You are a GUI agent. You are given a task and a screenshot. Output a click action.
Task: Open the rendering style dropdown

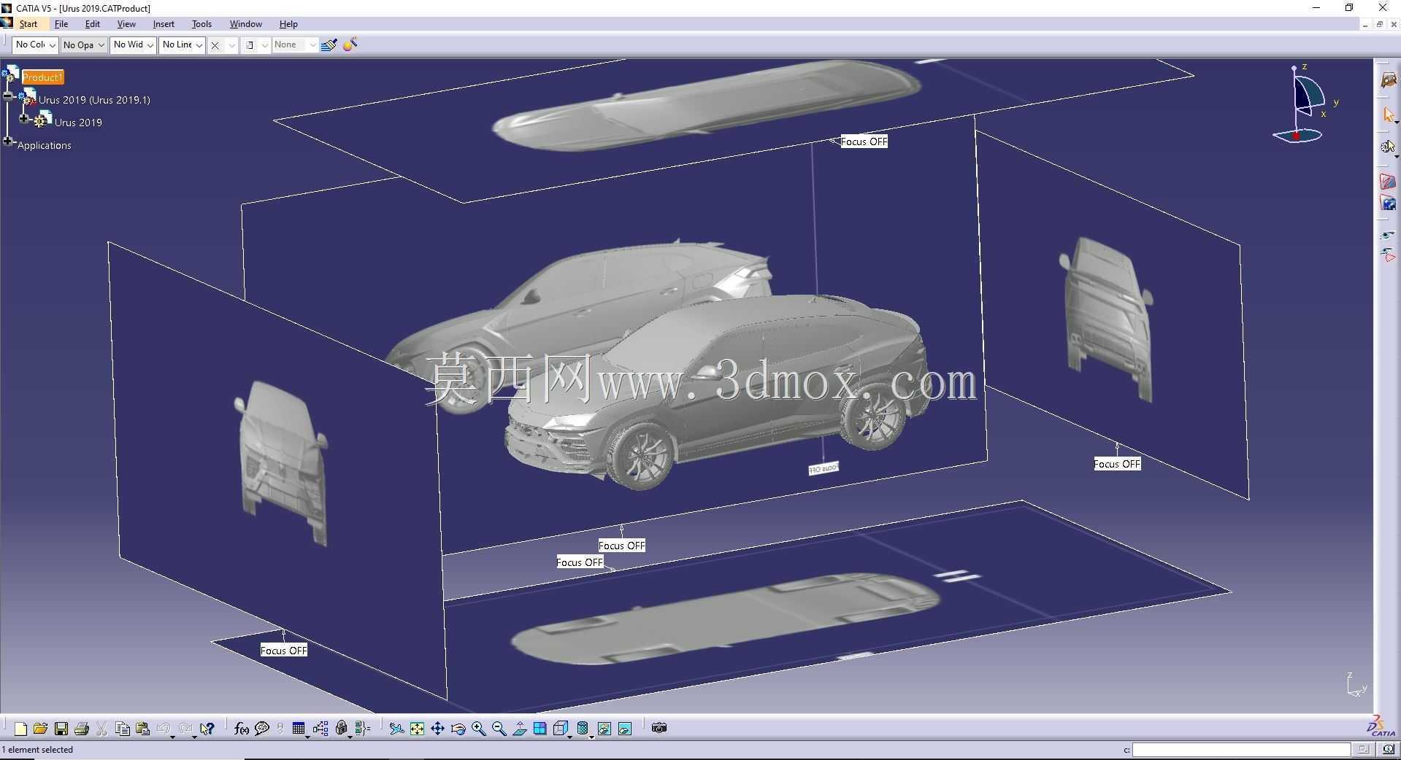pyautogui.click(x=256, y=45)
